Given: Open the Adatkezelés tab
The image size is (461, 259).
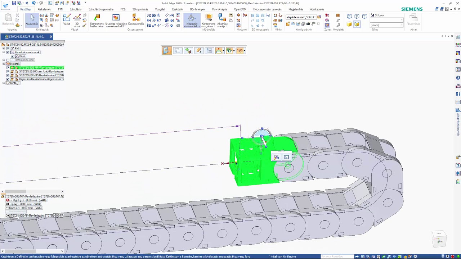Looking at the screenshot, I should pos(317,9).
